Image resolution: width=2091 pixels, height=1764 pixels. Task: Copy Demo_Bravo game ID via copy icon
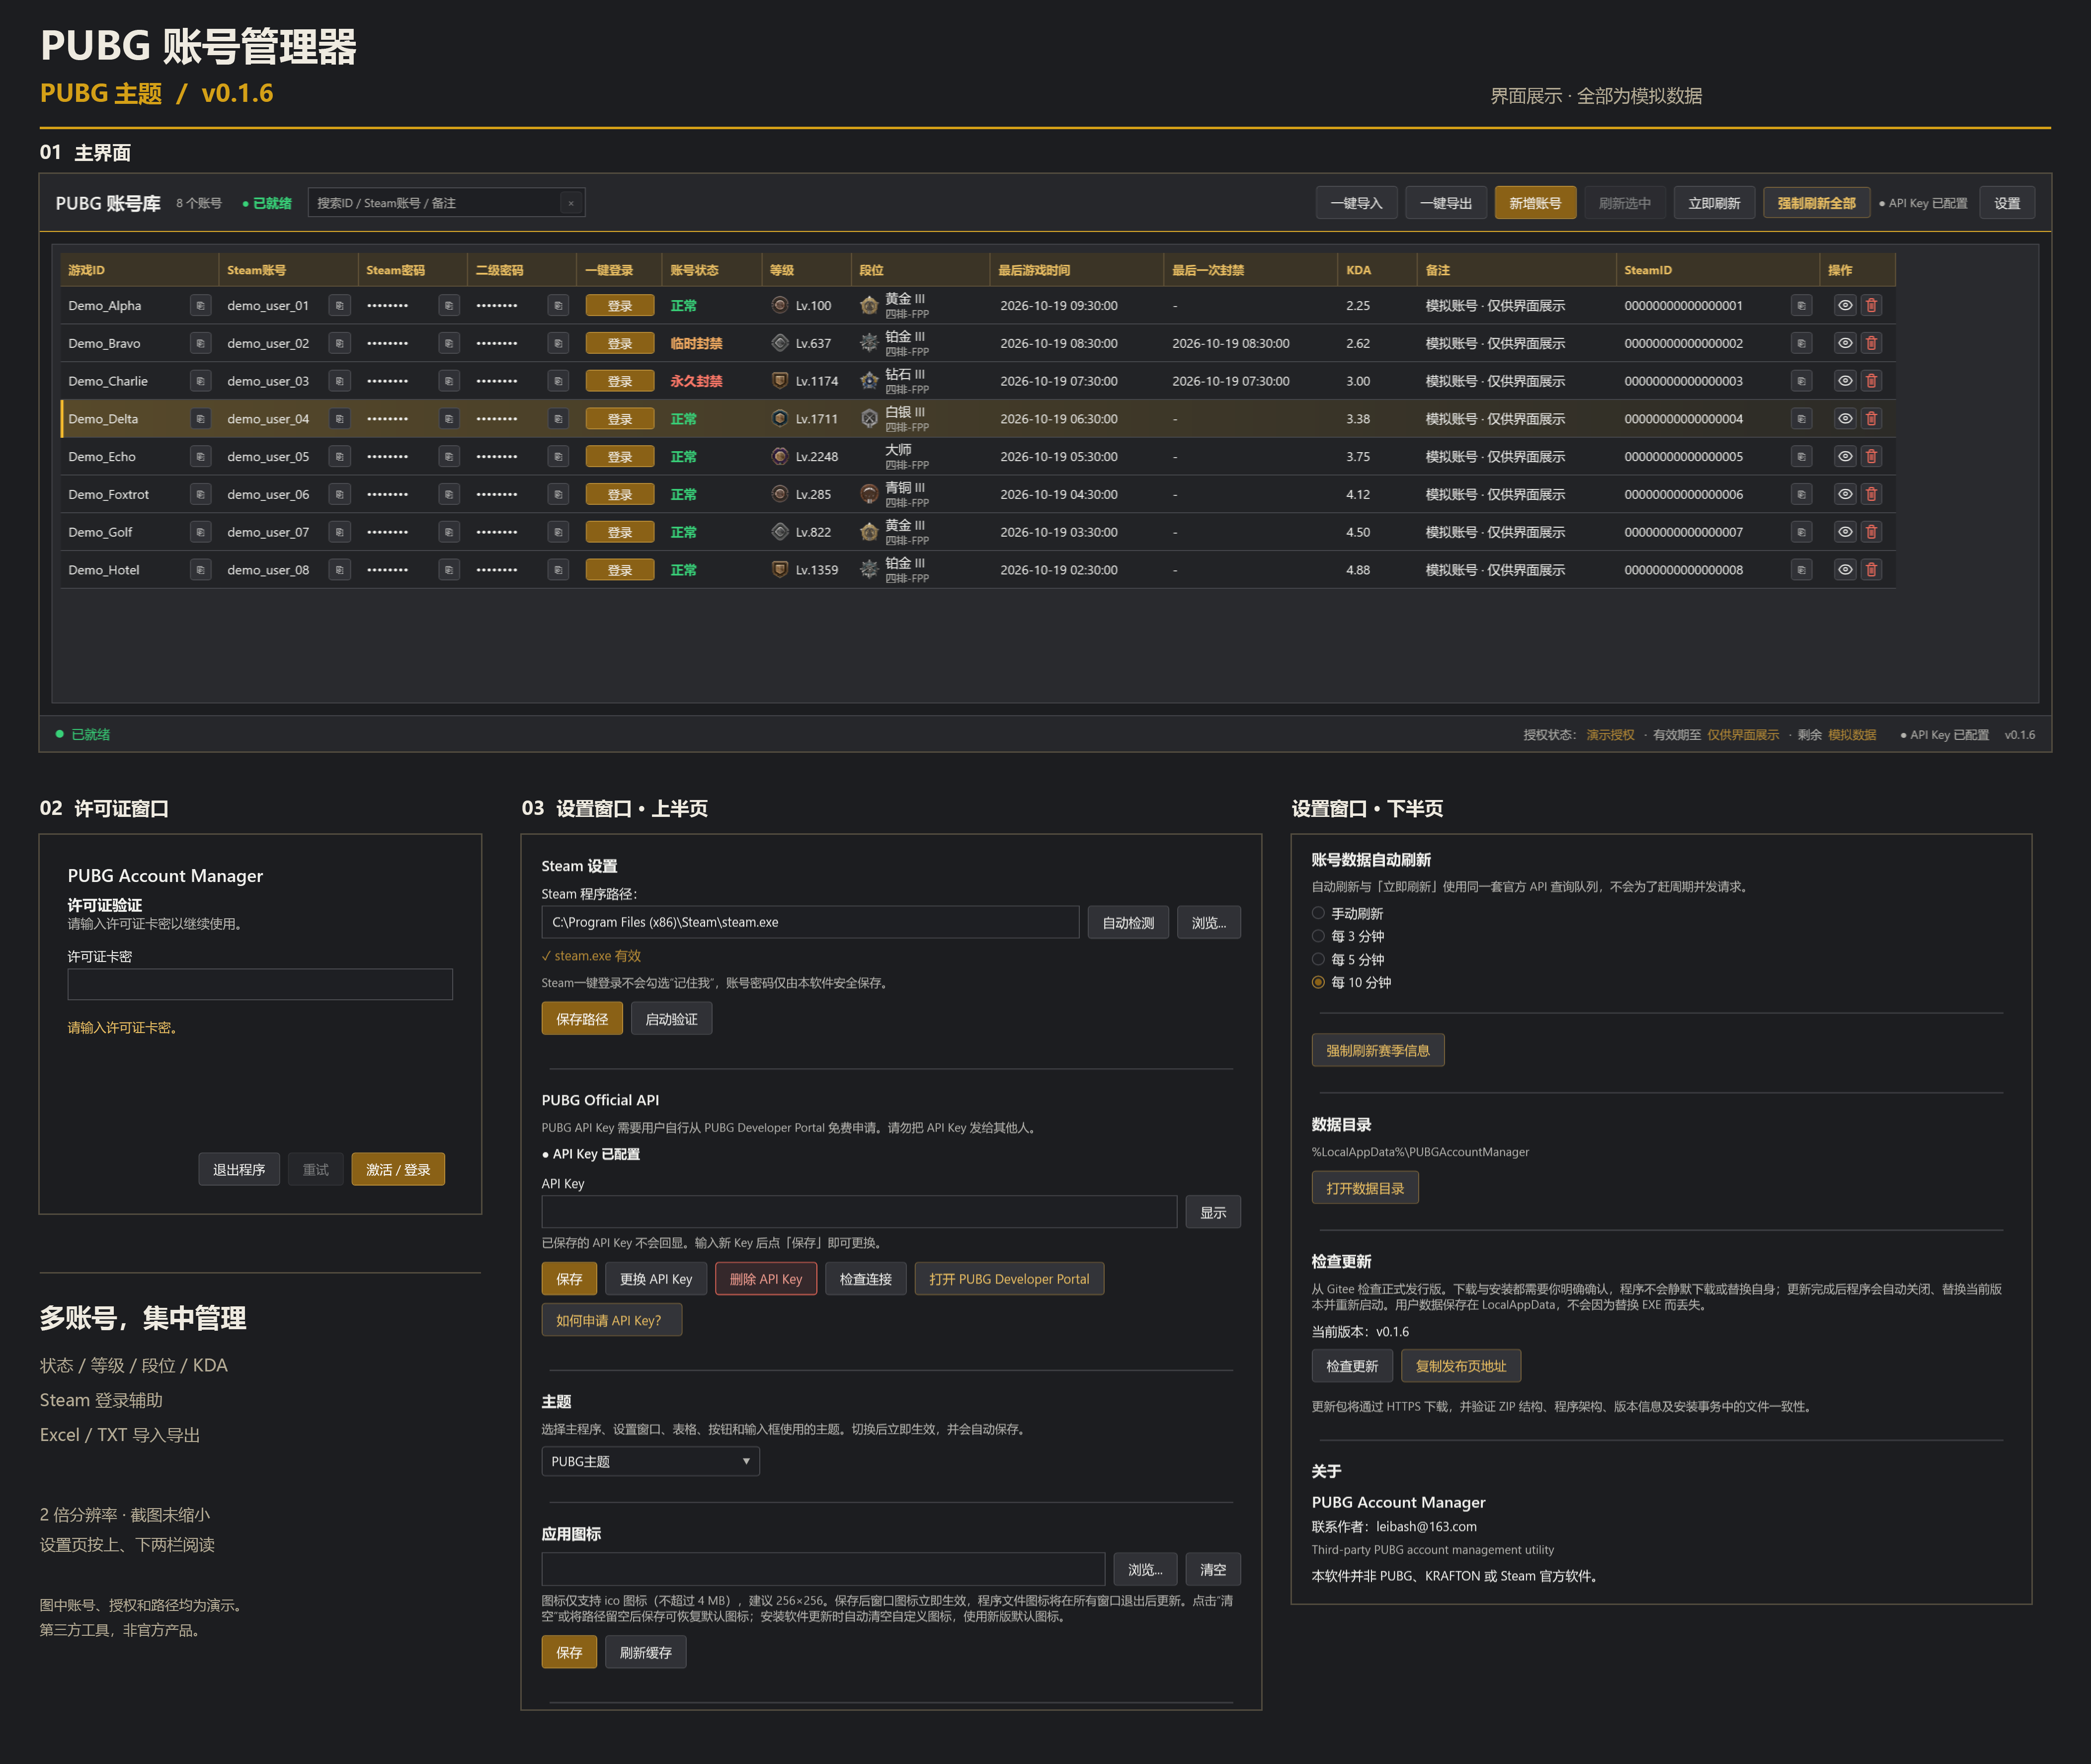point(201,344)
